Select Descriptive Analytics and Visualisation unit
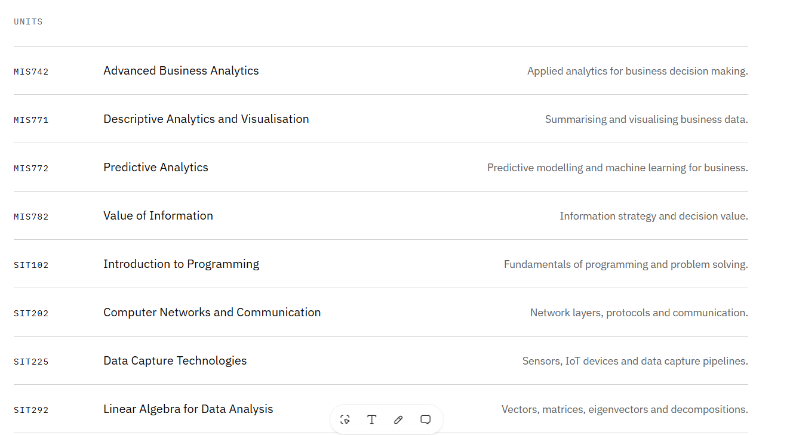 206,119
